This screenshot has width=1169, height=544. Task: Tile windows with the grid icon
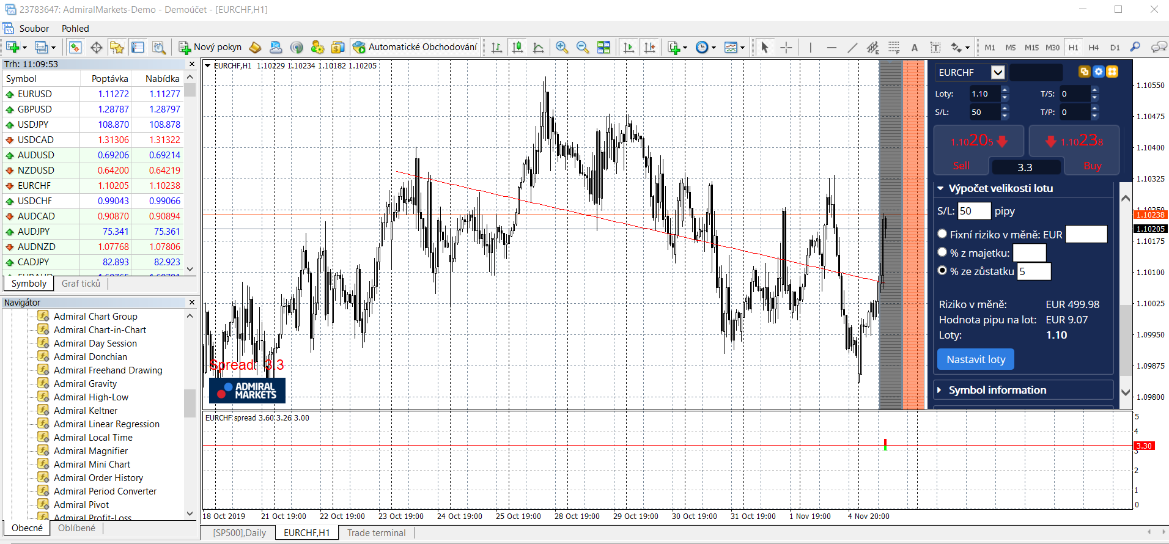[x=603, y=47]
